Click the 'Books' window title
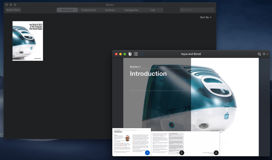The height and width of the screenshot is (160, 272). coord(110,5)
